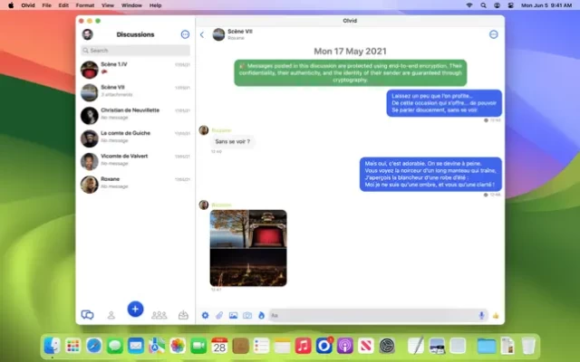Screen dimensions: 580x362
Task: Open the flame ephemeral message settings
Action: point(261,315)
